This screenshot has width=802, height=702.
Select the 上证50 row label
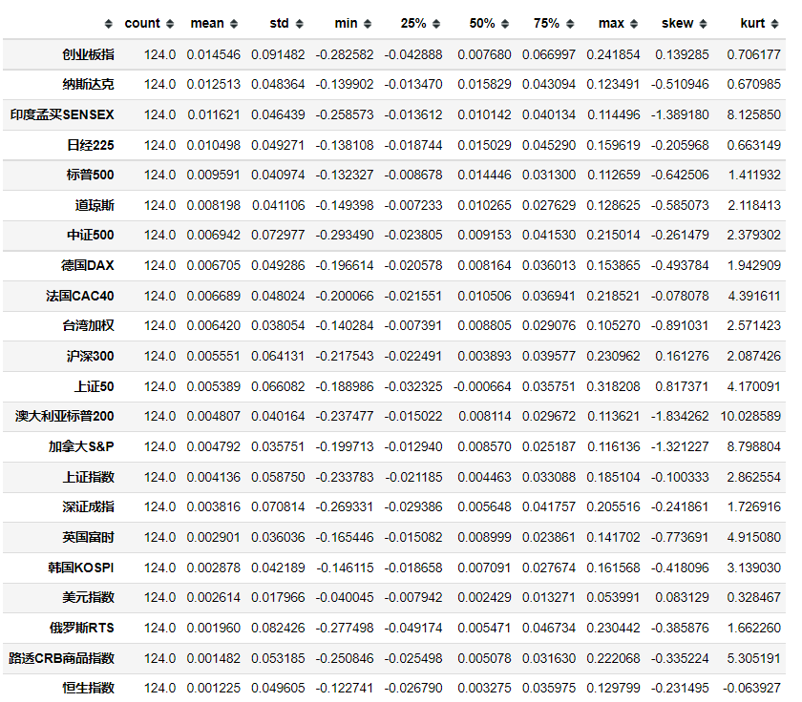click(95, 386)
